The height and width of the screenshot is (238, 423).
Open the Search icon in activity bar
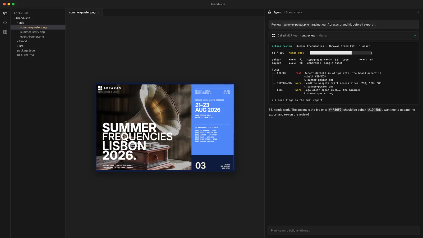point(5,23)
